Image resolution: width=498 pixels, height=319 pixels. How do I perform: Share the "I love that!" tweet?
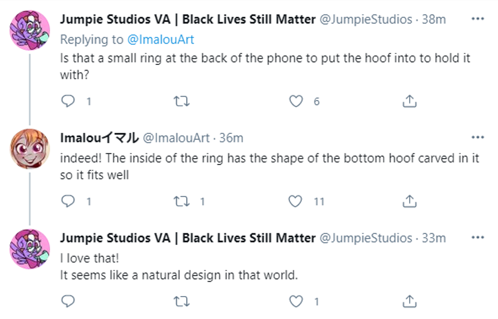409,301
